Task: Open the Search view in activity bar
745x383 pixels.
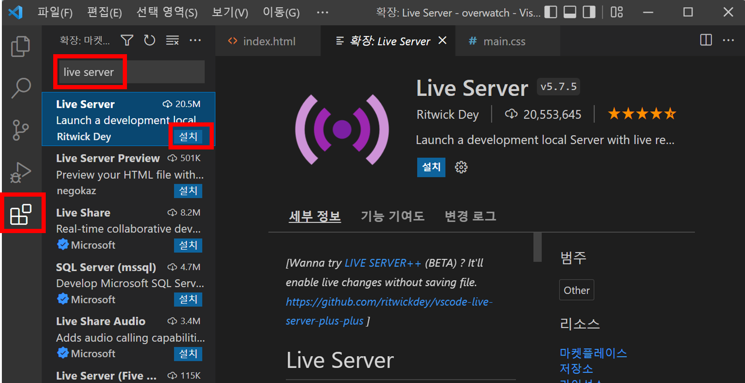Action: [21, 88]
